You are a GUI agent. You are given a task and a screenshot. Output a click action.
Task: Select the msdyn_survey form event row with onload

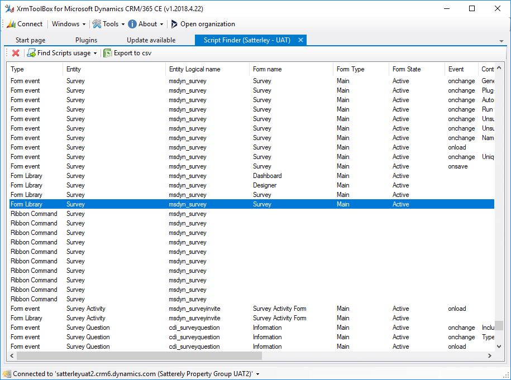[x=251, y=147]
